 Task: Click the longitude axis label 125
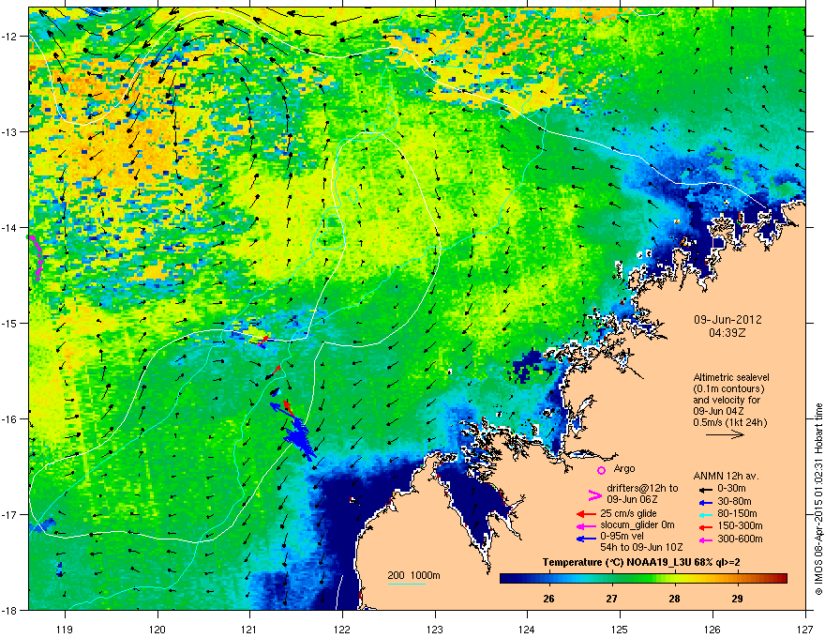coord(620,629)
